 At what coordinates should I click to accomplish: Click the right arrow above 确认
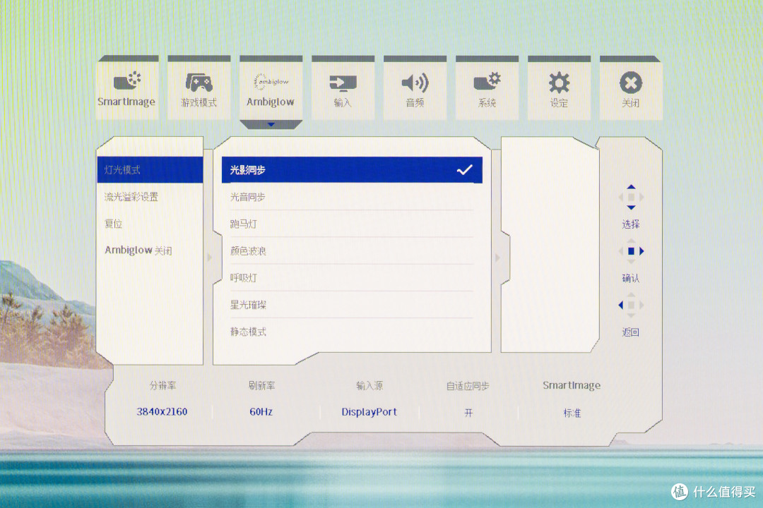[641, 251]
